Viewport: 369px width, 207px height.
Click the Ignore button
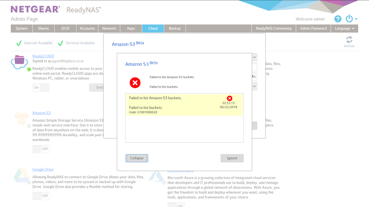click(232, 158)
